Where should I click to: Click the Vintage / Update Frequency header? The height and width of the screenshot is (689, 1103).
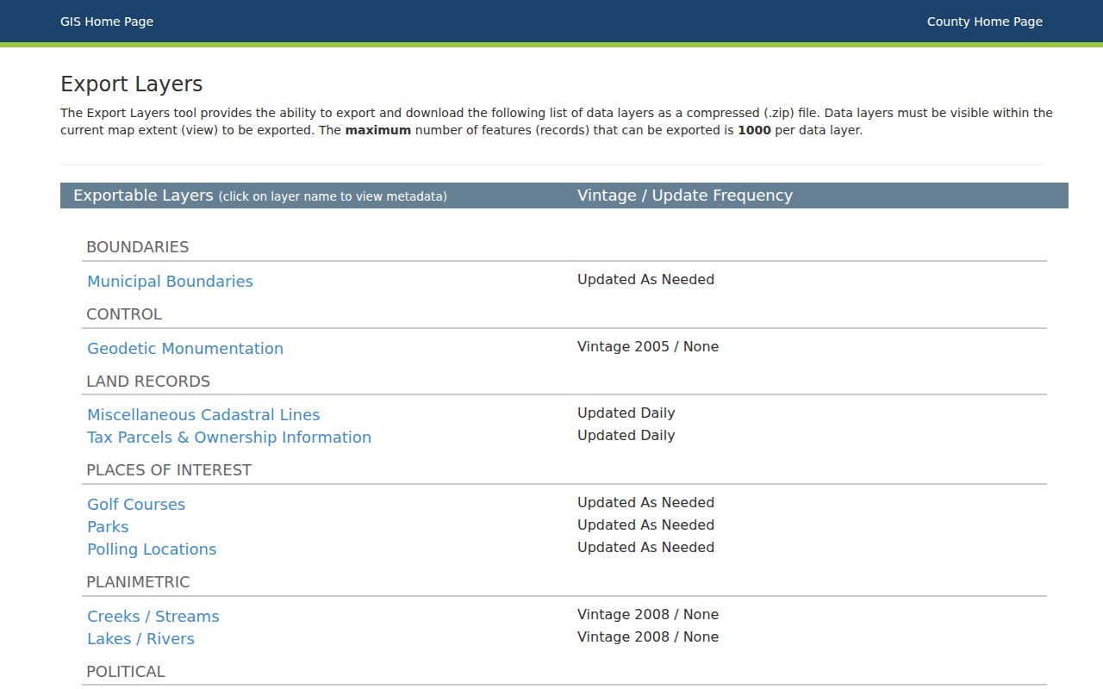coord(685,196)
